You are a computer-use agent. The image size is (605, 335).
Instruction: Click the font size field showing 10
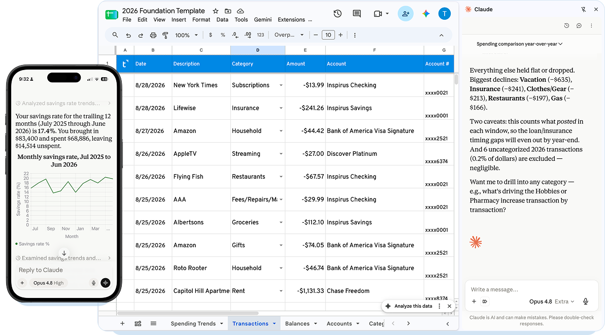[328, 35]
